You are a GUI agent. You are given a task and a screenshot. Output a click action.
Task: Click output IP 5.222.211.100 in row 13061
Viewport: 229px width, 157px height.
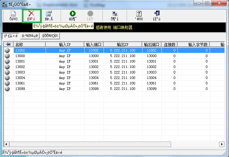[123, 83]
